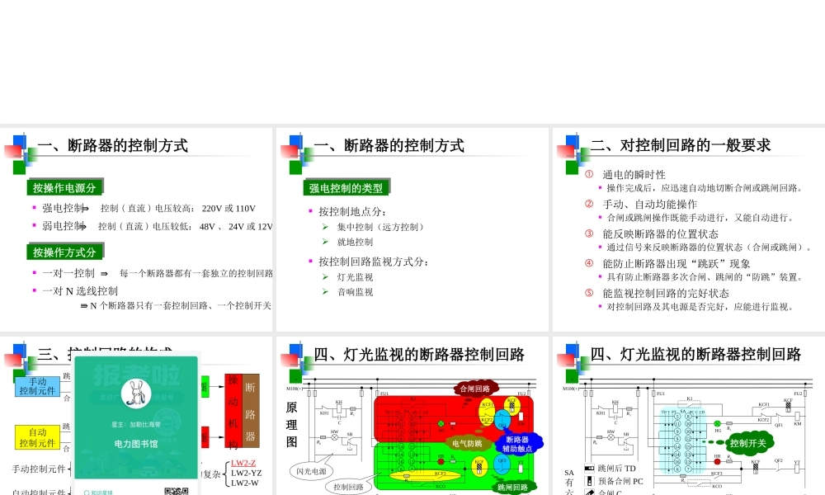Click the 跳闸后 TD legend icon
The width and height of the screenshot is (825, 495).
(x=587, y=466)
